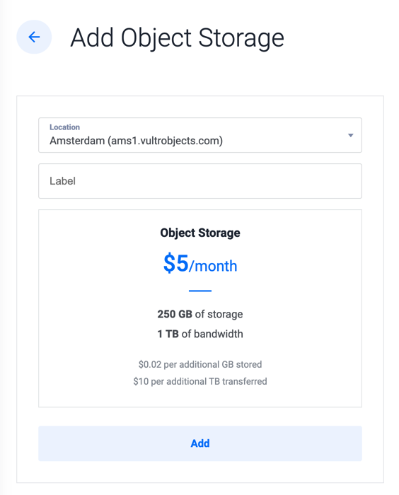The image size is (399, 495).
Task: Click the /month billing period text
Action: [213, 266]
